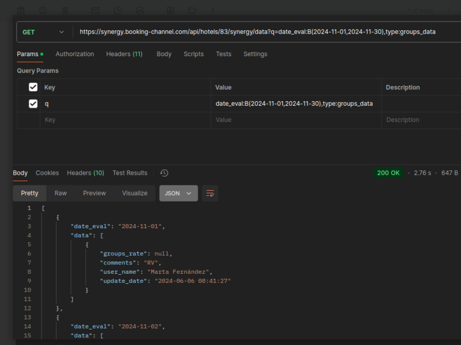
Task: Open the Test Results tab
Action: pyautogui.click(x=130, y=173)
